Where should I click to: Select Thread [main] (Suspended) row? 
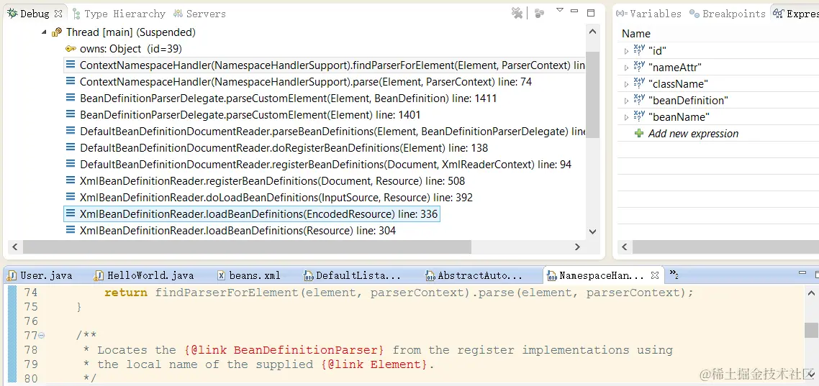click(x=130, y=32)
